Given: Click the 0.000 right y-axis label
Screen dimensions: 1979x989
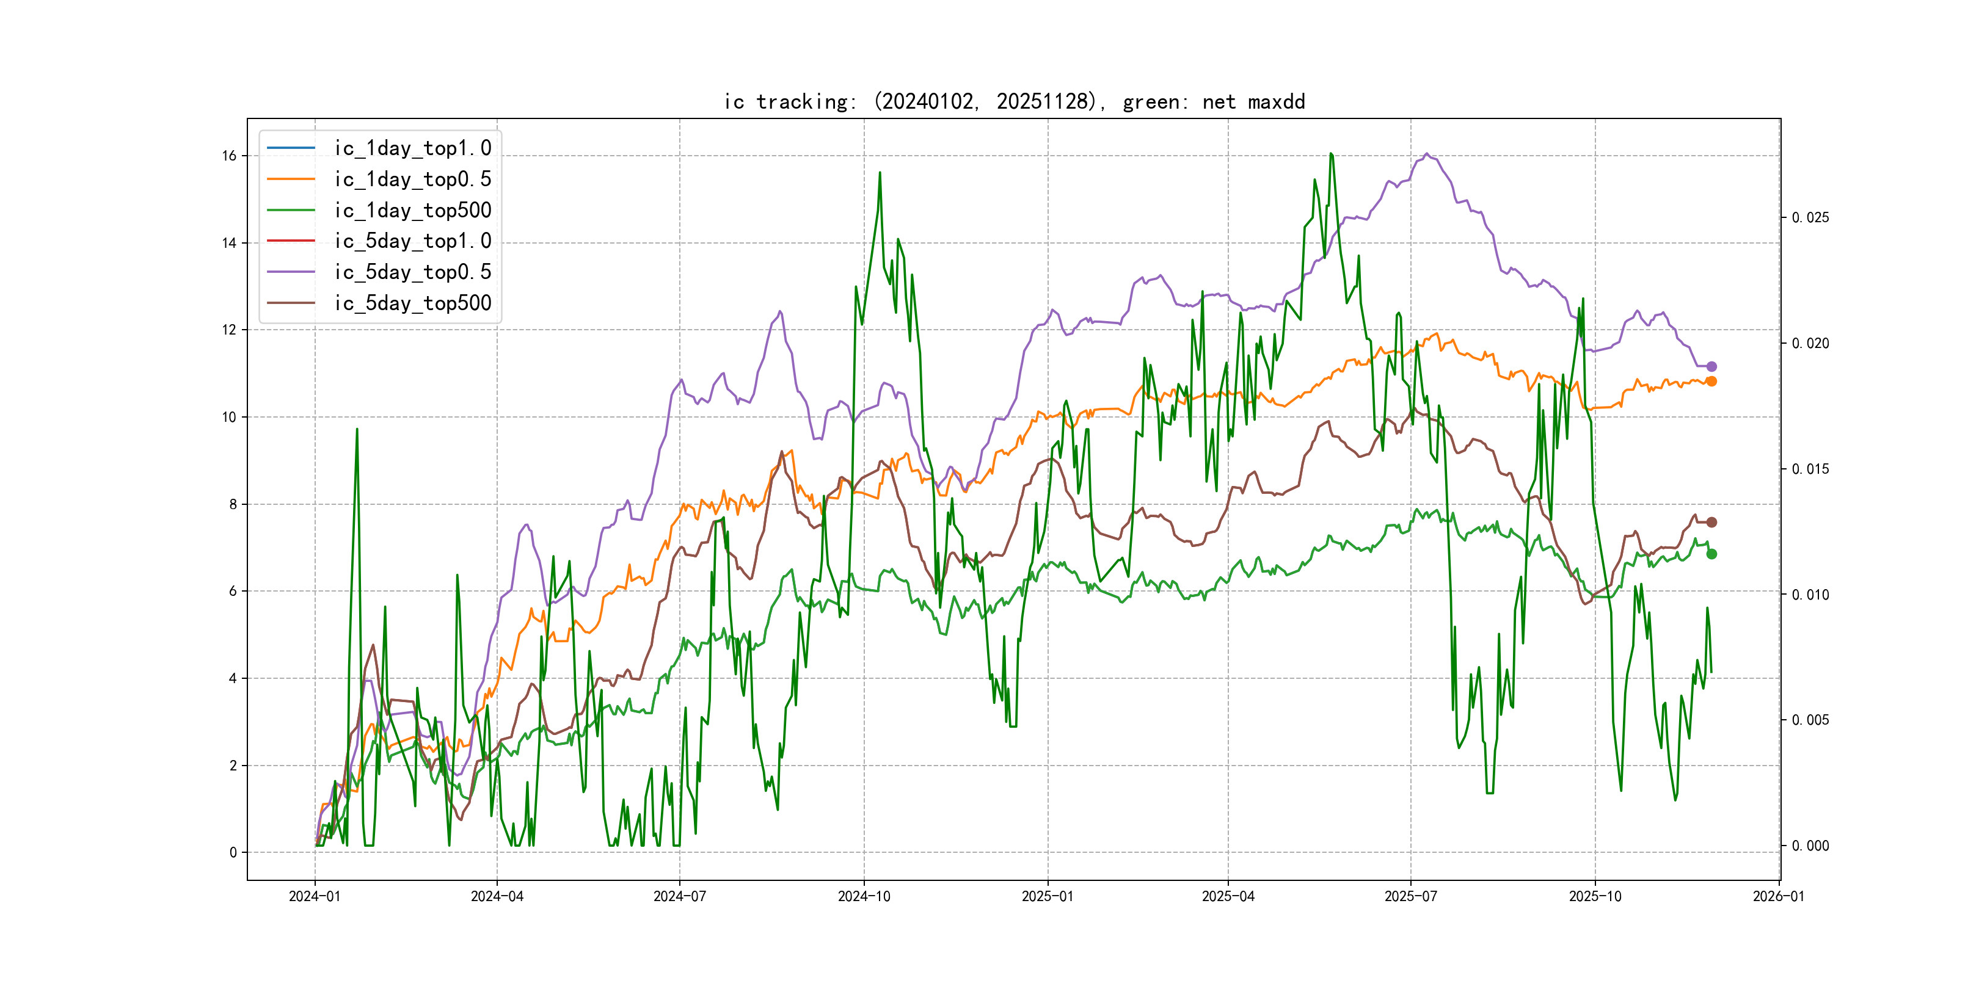Looking at the screenshot, I should coord(1810,846).
